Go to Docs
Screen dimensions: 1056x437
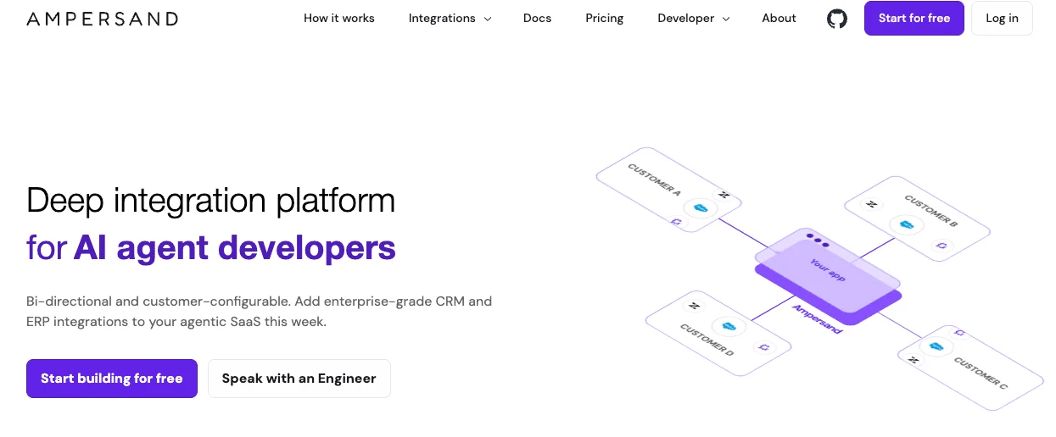pos(538,18)
